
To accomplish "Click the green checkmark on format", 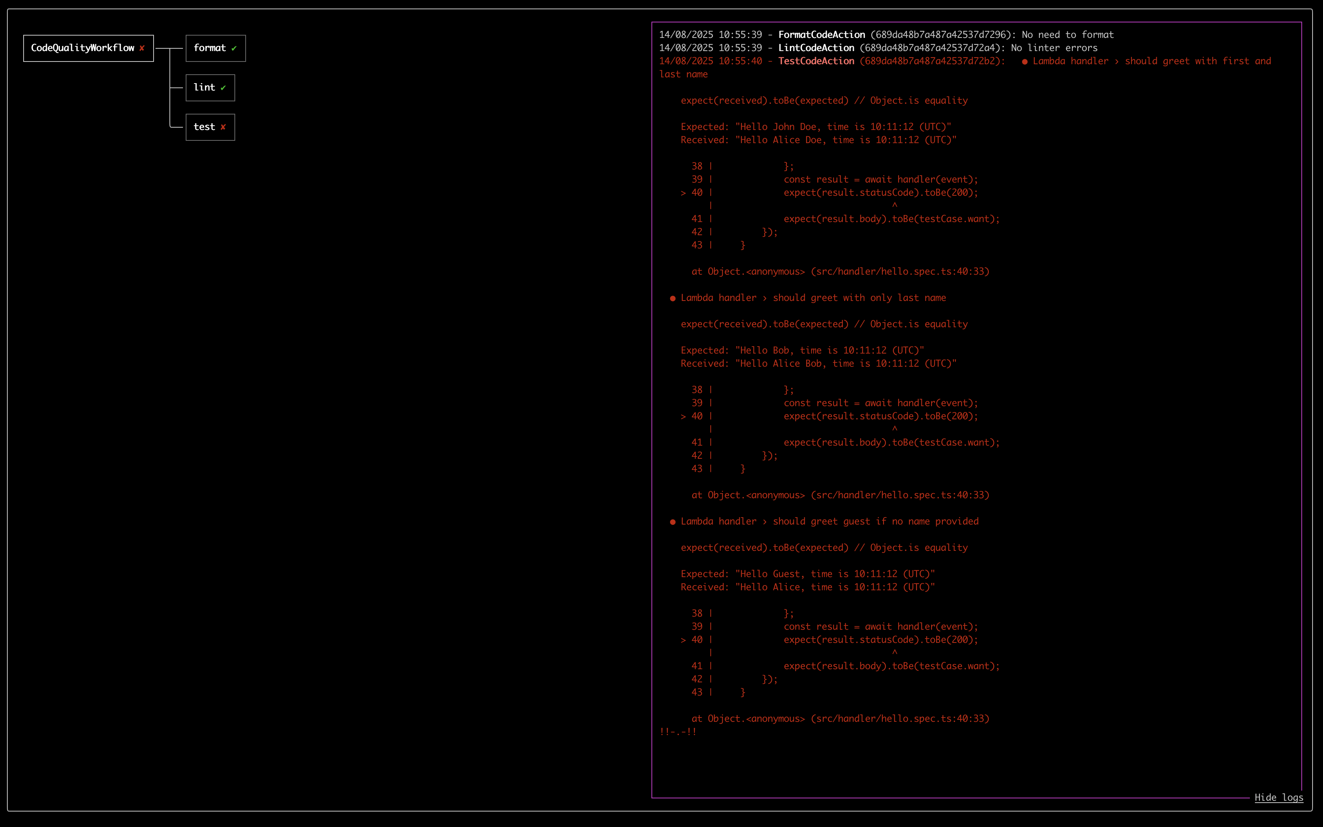I will click(x=234, y=48).
